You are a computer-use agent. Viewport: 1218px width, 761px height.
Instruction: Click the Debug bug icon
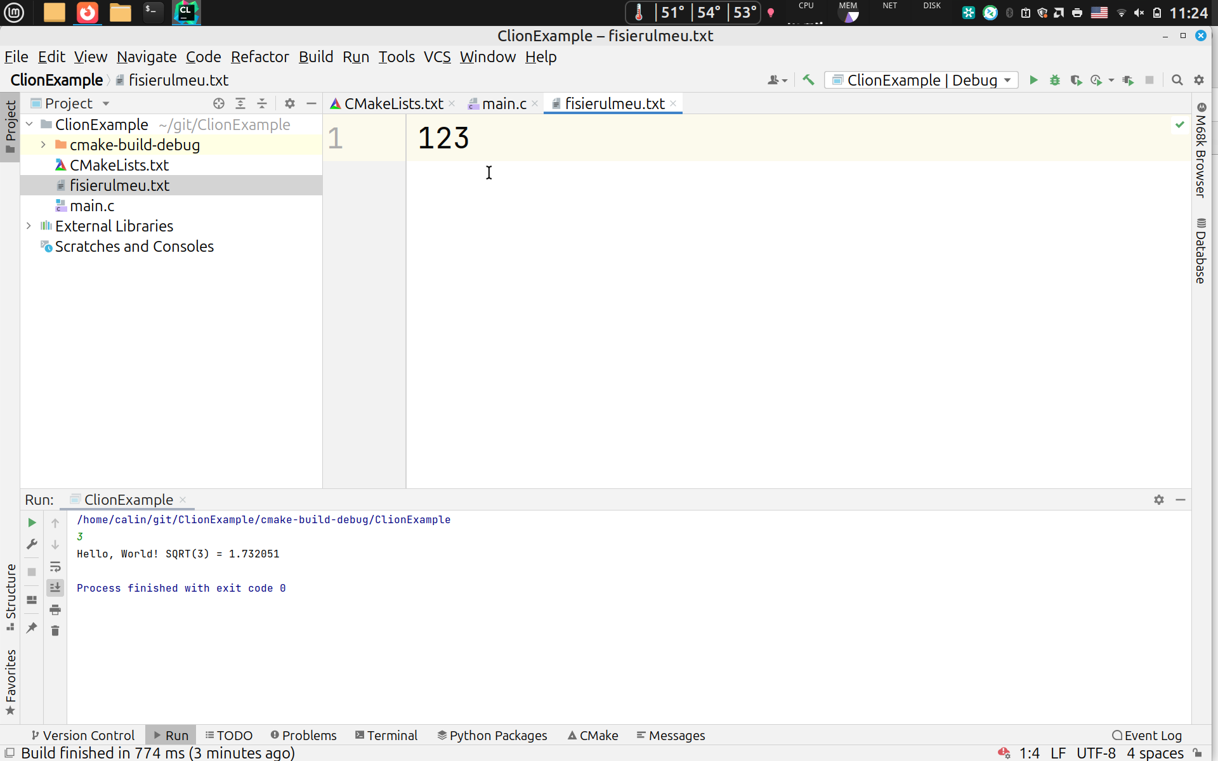1054,80
